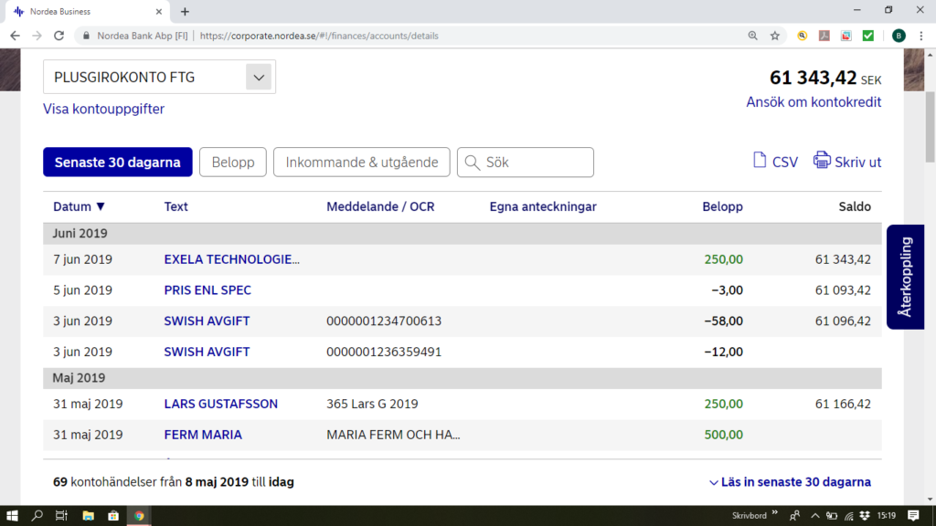Open the zoom magnifier in the address bar
Viewport: 936px width, 526px height.
coord(753,36)
